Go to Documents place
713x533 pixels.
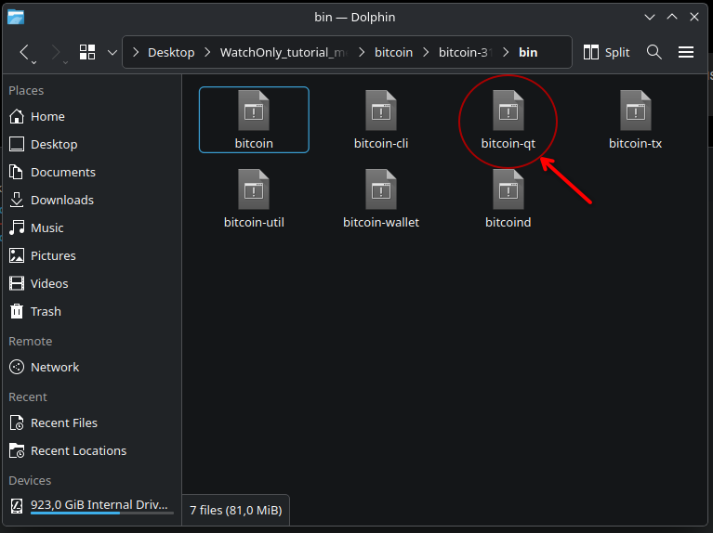tap(91, 172)
